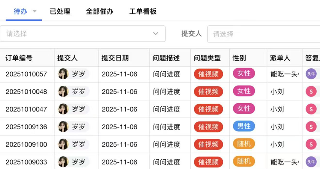
Task: Click 岁岁 avatar in row 20251010057
Action: point(63,74)
